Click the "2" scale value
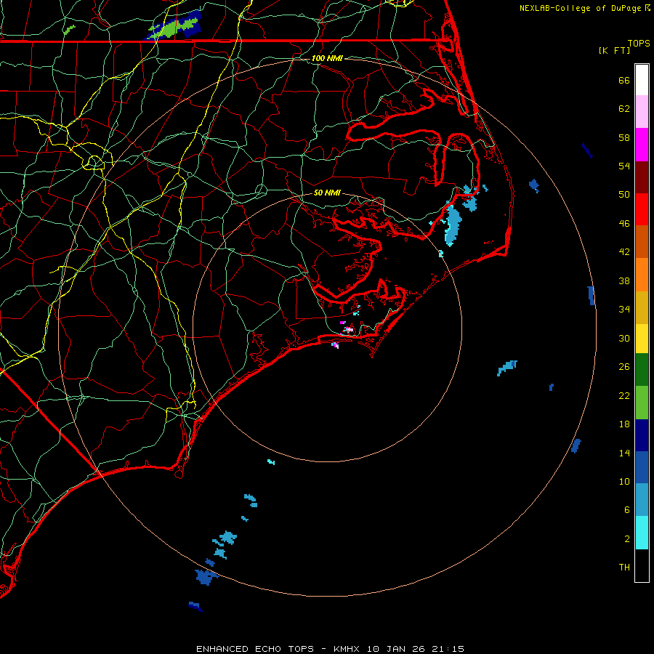Screen dimensions: 654x654 pyautogui.click(x=627, y=539)
